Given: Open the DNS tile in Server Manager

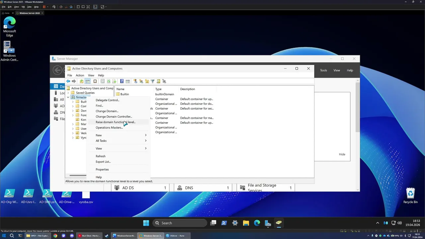Looking at the screenshot, I should click(x=204, y=188).
